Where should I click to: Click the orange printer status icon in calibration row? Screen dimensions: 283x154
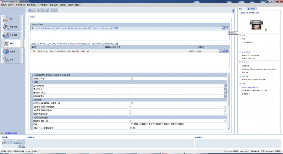[34, 51]
